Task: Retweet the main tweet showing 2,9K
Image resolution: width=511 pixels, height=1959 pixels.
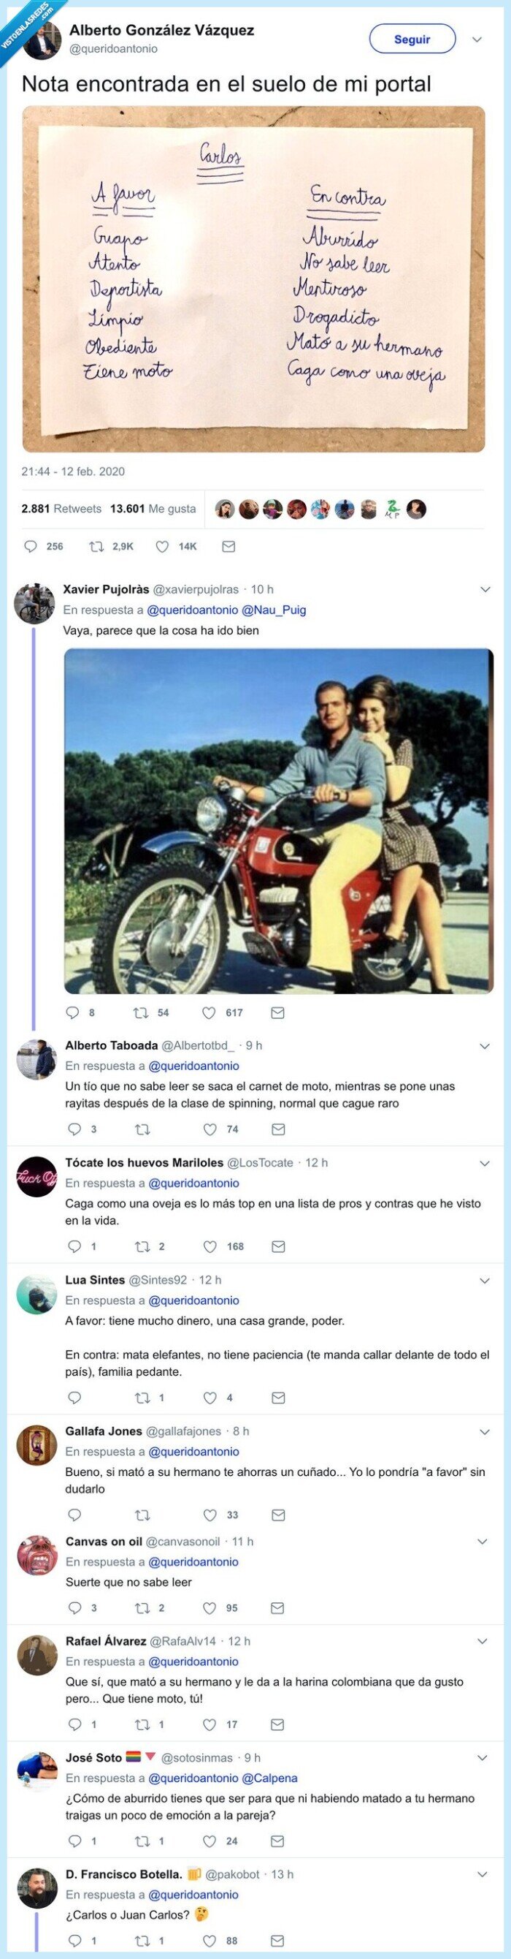Action: click(x=96, y=546)
